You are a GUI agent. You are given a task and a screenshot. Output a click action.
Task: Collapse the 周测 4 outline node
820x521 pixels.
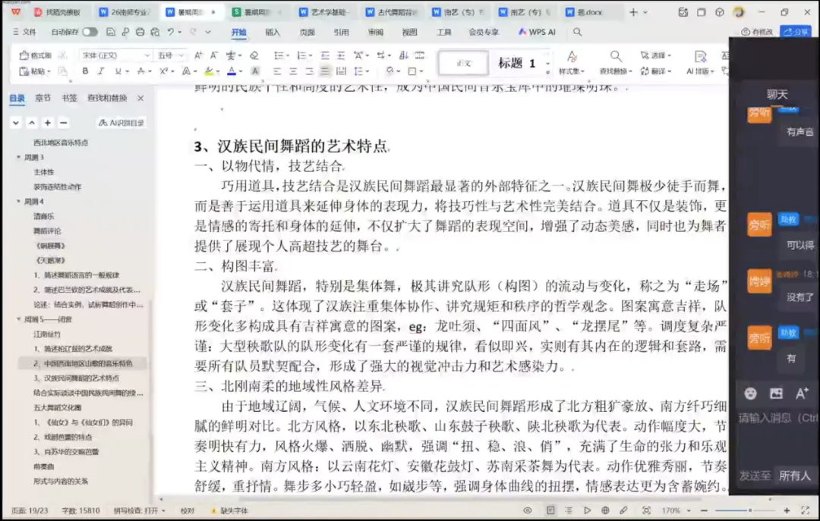click(x=19, y=201)
